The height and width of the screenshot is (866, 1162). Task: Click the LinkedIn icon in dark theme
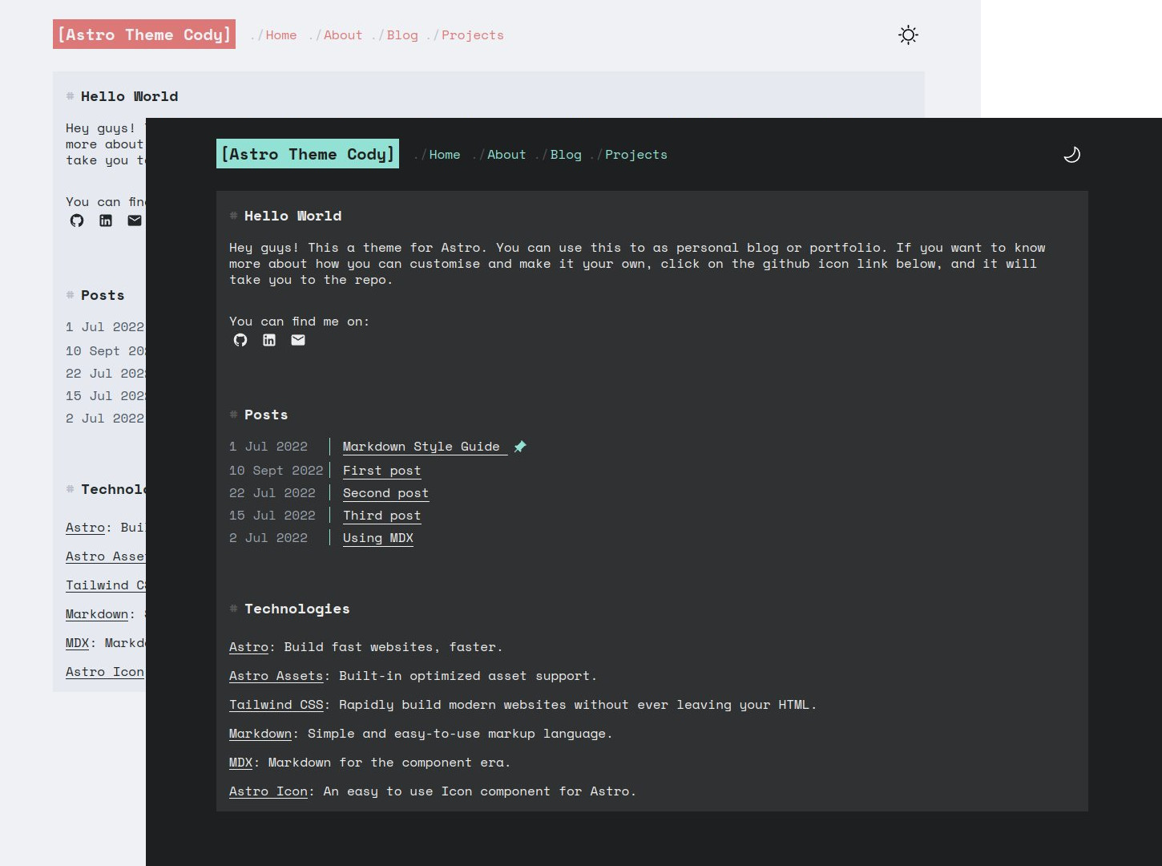(x=269, y=340)
